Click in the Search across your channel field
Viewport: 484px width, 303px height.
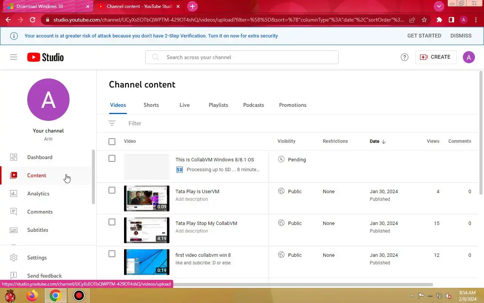[x=242, y=57]
